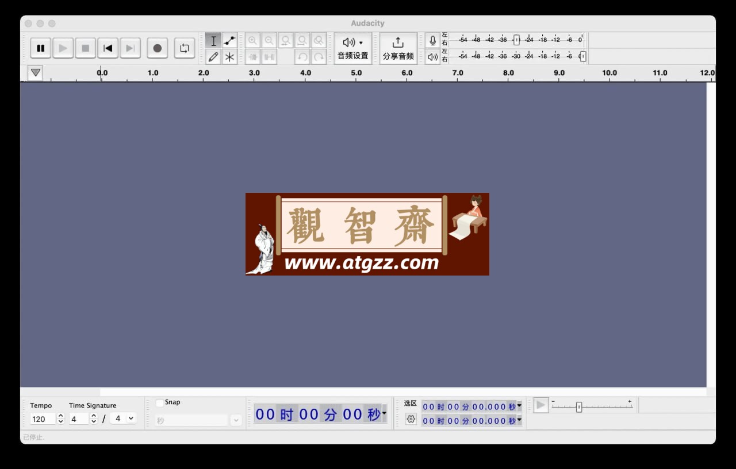
Task: Click time signature numerator stepper
Action: click(x=94, y=419)
